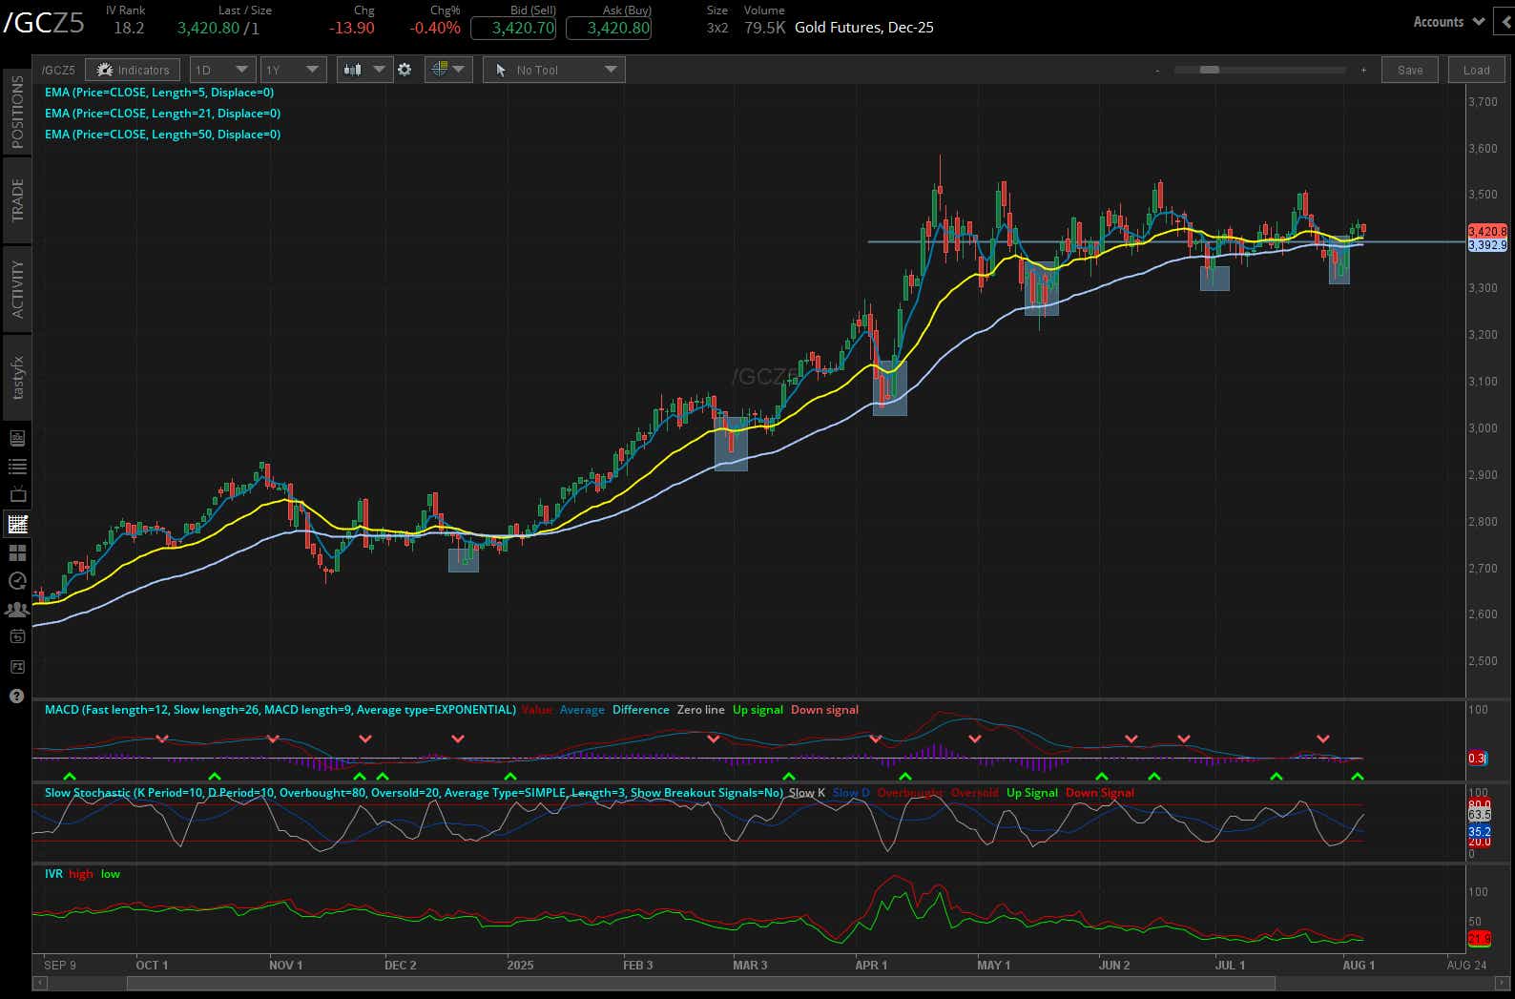Open the Indicators panel
This screenshot has height=999, width=1515.
tap(133, 70)
